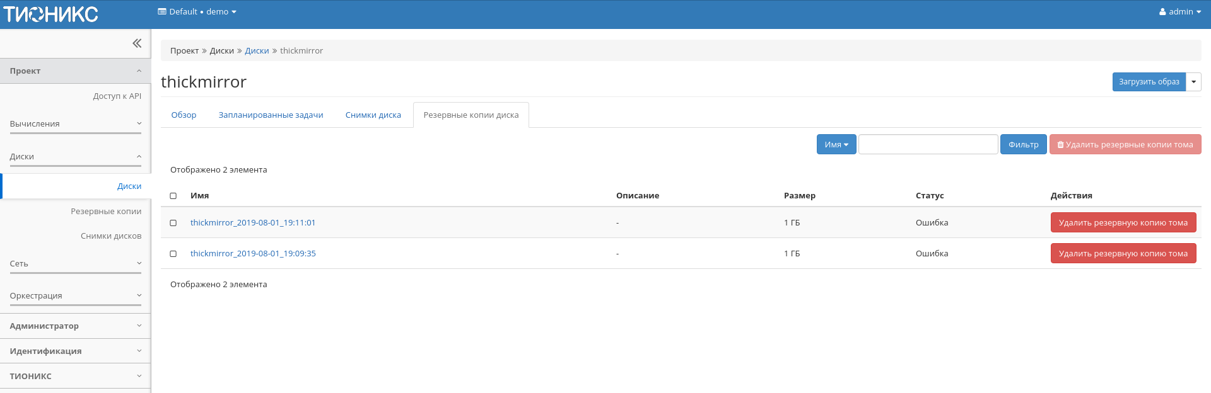Open the Снимки диска tab

pyautogui.click(x=373, y=115)
